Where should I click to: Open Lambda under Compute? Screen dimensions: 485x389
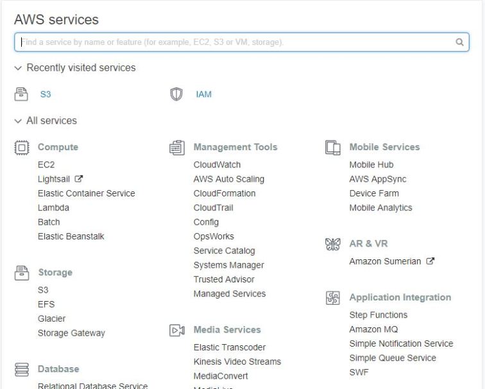tap(53, 208)
